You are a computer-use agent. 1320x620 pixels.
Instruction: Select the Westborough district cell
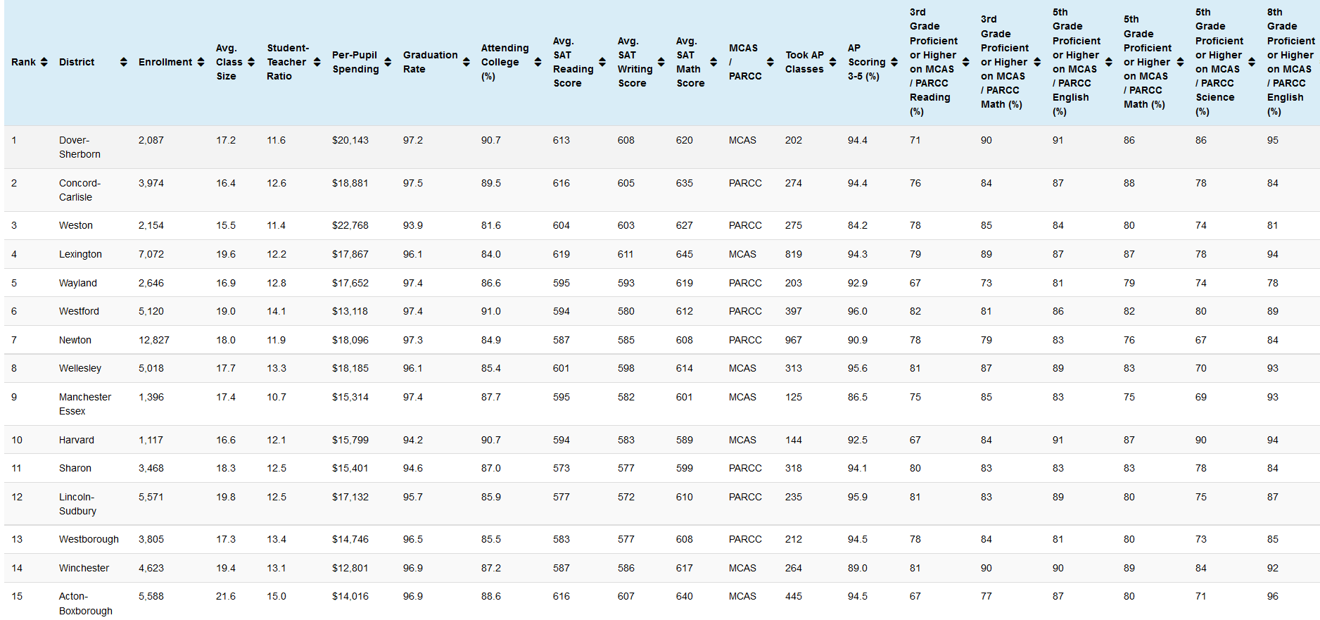pos(89,539)
